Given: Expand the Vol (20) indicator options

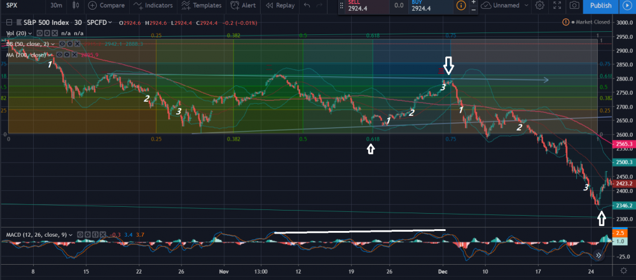Looking at the screenshot, I should (29, 32).
